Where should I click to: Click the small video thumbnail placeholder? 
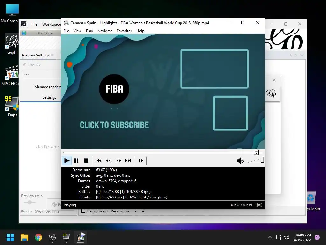[230, 113]
